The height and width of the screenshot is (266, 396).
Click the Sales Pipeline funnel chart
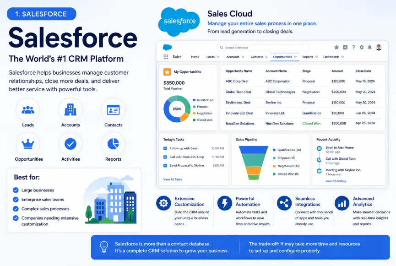pyautogui.click(x=253, y=163)
